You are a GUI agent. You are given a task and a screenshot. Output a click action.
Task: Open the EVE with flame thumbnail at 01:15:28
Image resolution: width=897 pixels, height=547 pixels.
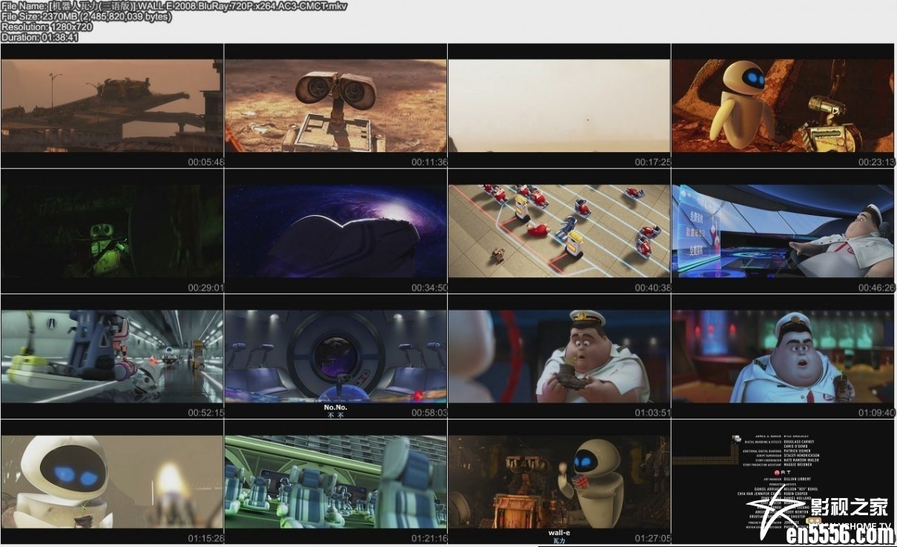[112, 483]
